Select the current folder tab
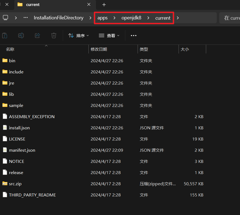240x215 pixels. (55, 5)
